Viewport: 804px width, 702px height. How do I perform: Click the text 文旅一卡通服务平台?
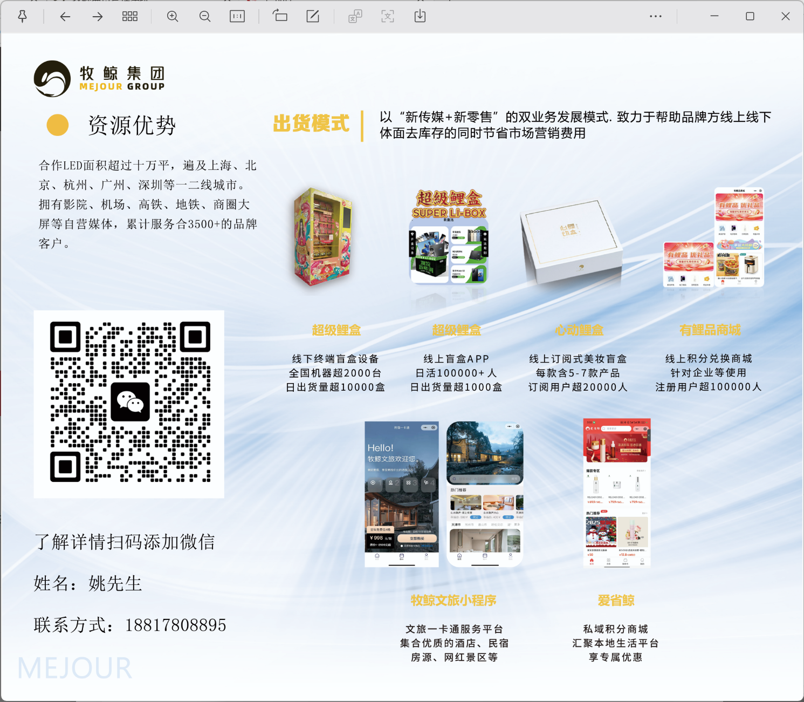click(x=454, y=629)
